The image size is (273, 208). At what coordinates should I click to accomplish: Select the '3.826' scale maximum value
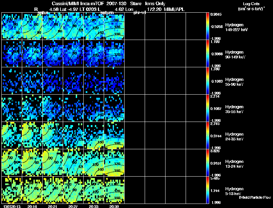(x=215, y=151)
